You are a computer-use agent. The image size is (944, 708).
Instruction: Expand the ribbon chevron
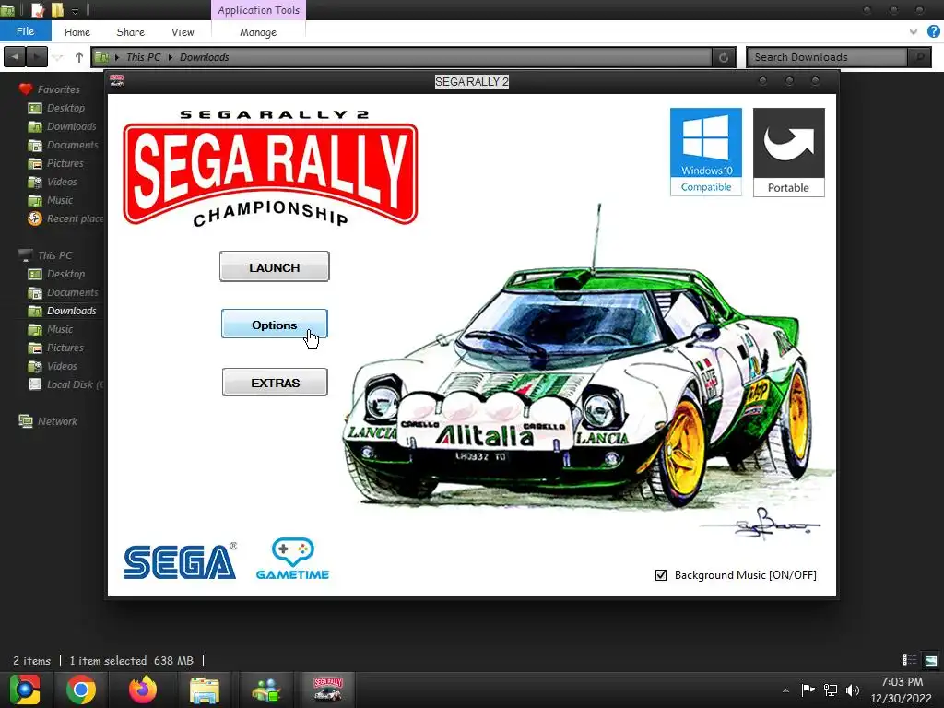pos(913,32)
